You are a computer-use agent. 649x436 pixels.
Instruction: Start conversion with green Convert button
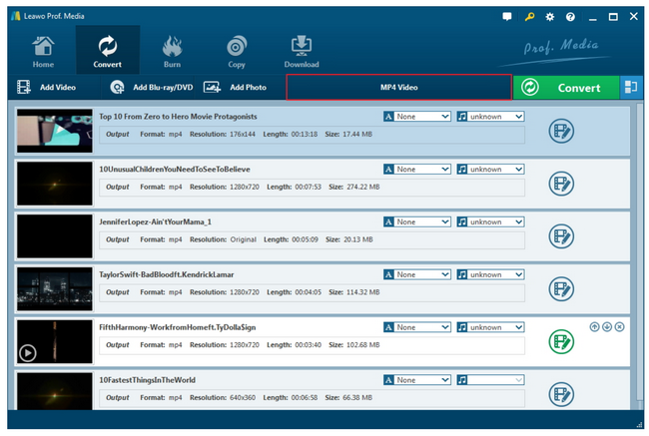(x=566, y=87)
